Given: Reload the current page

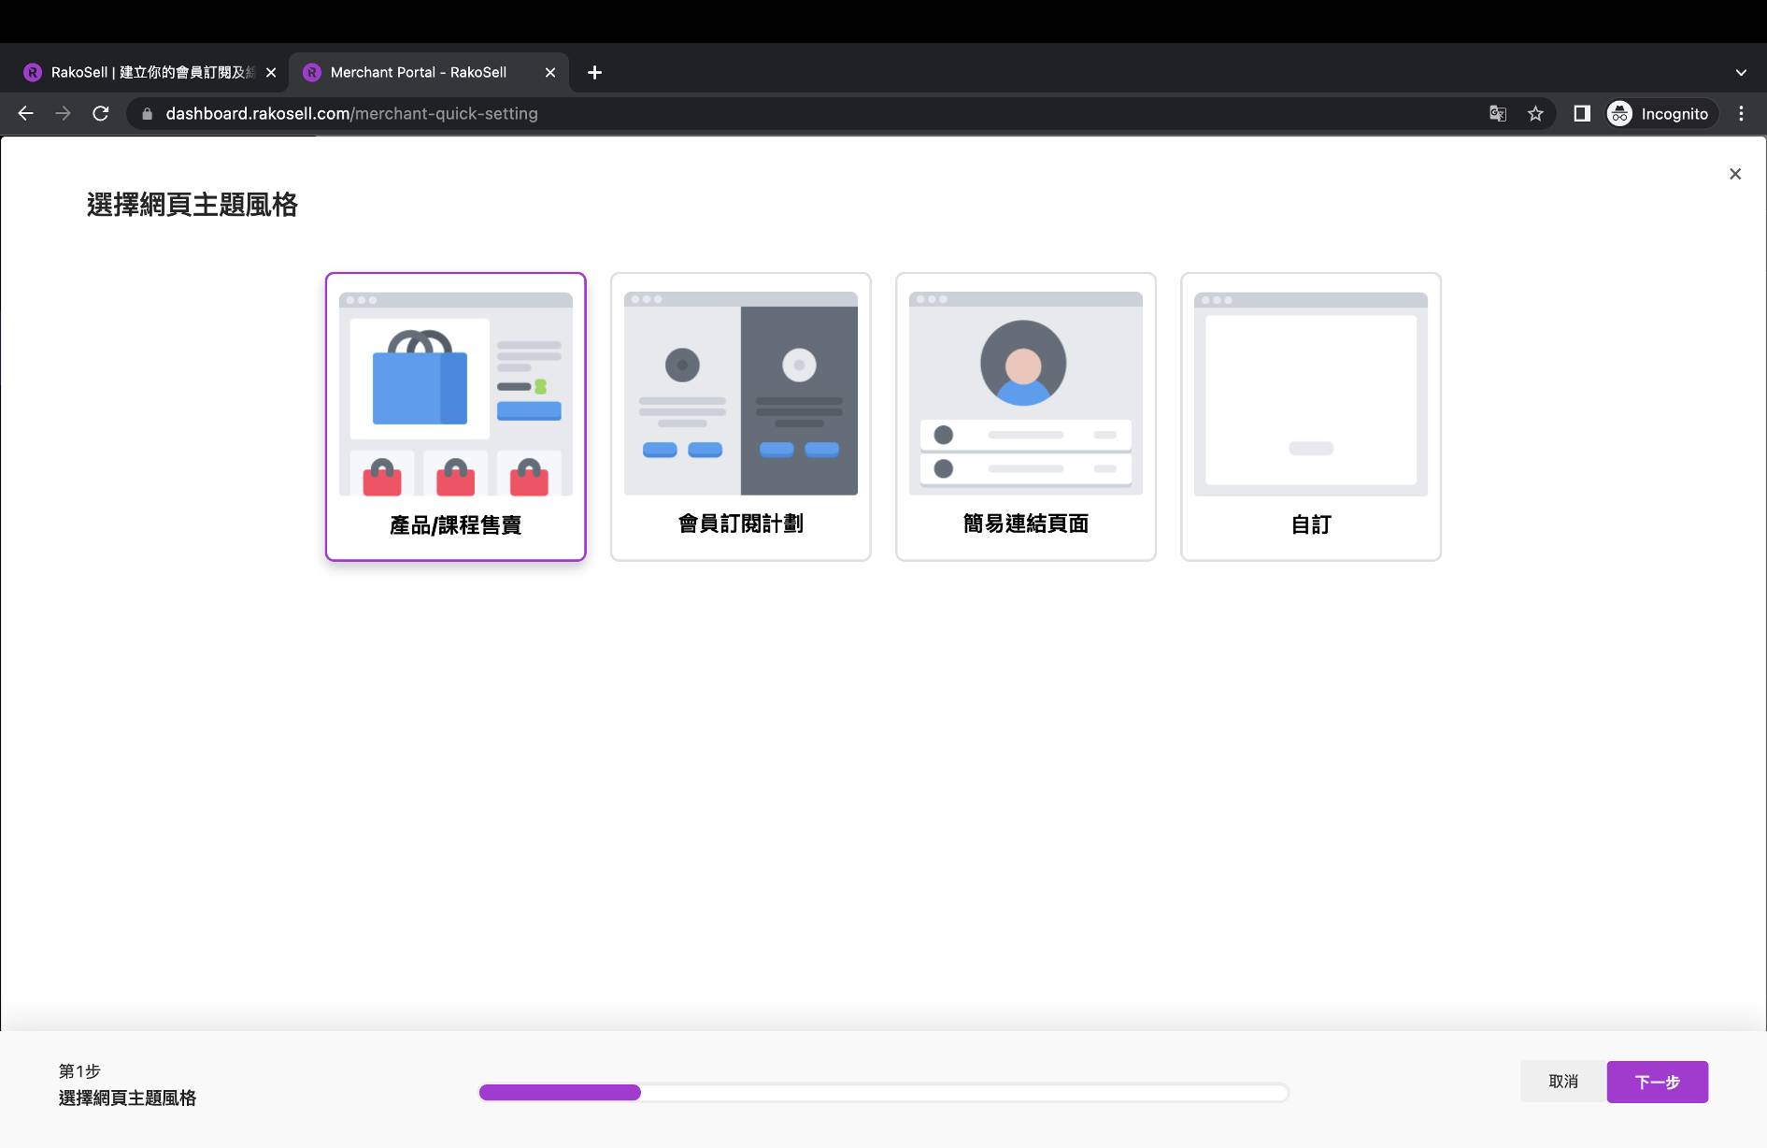Looking at the screenshot, I should point(101,113).
